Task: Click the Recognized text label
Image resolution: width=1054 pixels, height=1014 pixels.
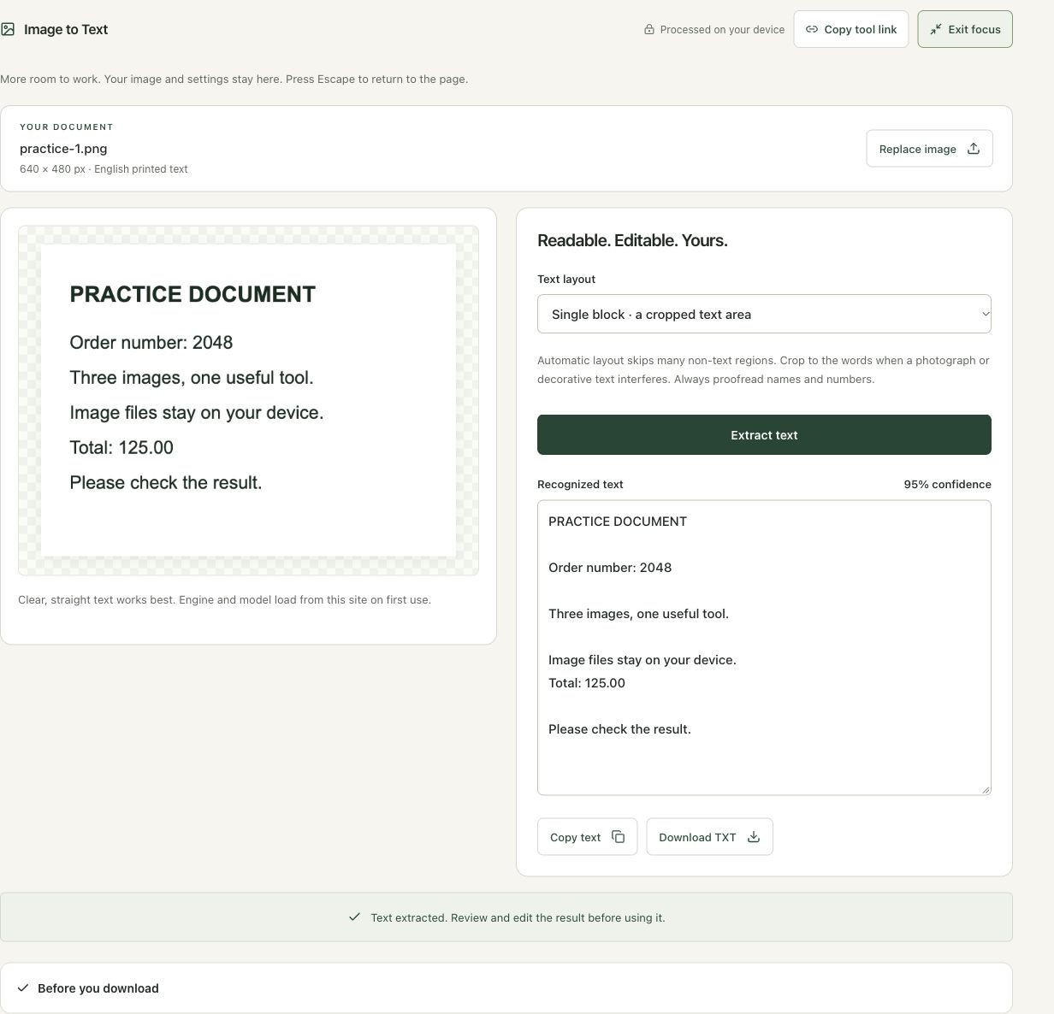Action: pyautogui.click(x=580, y=484)
